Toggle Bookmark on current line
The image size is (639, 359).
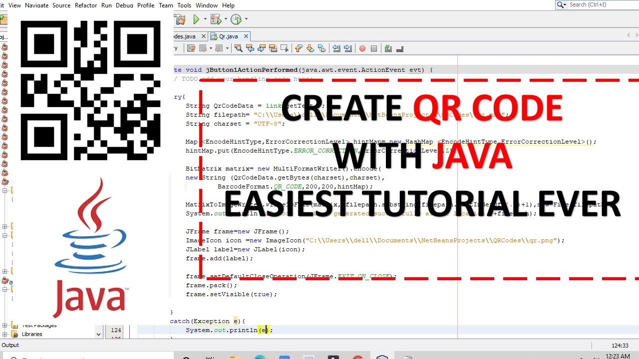pyautogui.click(x=321, y=48)
